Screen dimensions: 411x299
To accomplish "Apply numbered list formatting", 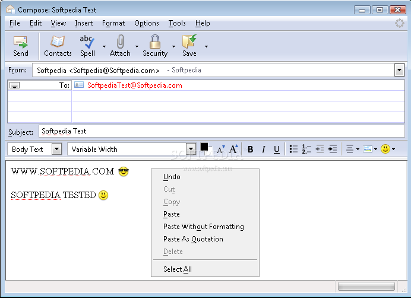I will pos(306,149).
